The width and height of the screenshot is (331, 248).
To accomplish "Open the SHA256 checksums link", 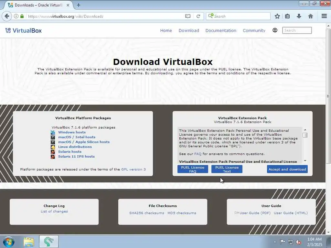I will pyautogui.click(x=147, y=213).
